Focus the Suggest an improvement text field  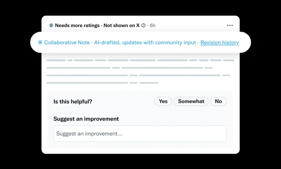[140, 133]
